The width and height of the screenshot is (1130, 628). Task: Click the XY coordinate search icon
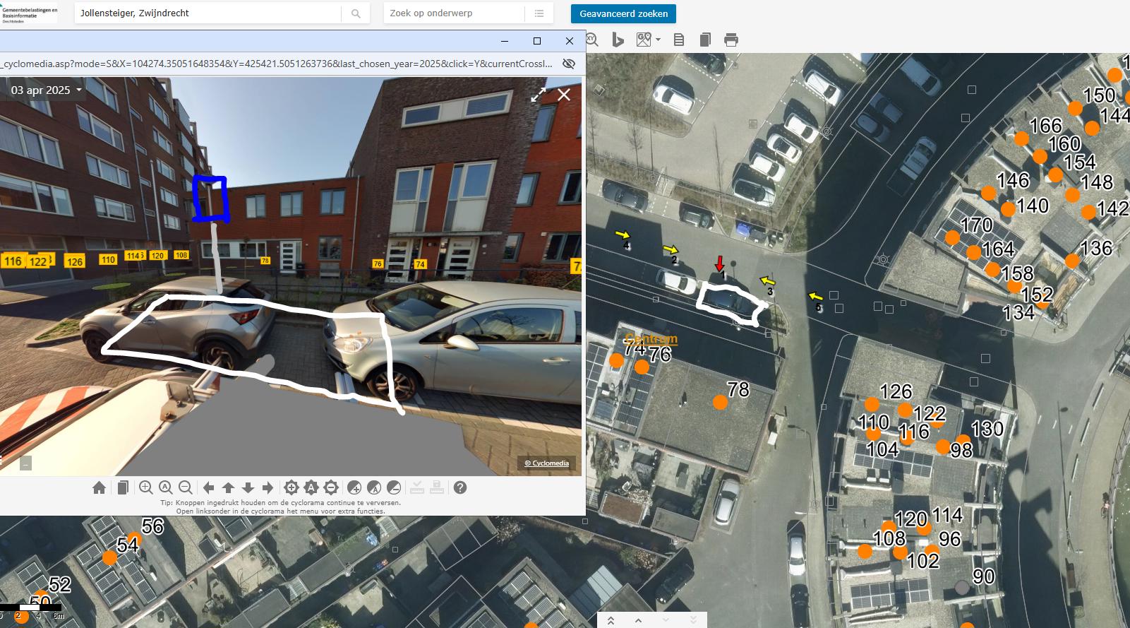(592, 40)
